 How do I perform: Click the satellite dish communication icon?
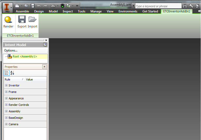(198, 6)
